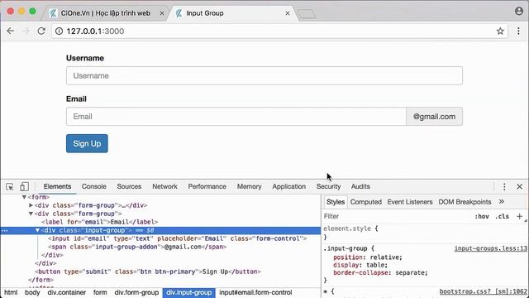529x298 pixels.
Task: Open the Event Listeners sidebar tab
Action: 410,202
